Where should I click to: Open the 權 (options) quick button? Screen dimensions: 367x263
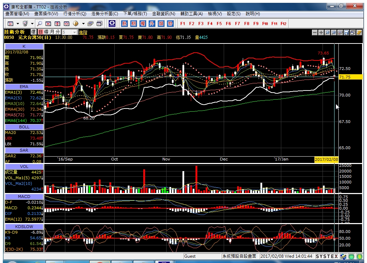coord(143,23)
